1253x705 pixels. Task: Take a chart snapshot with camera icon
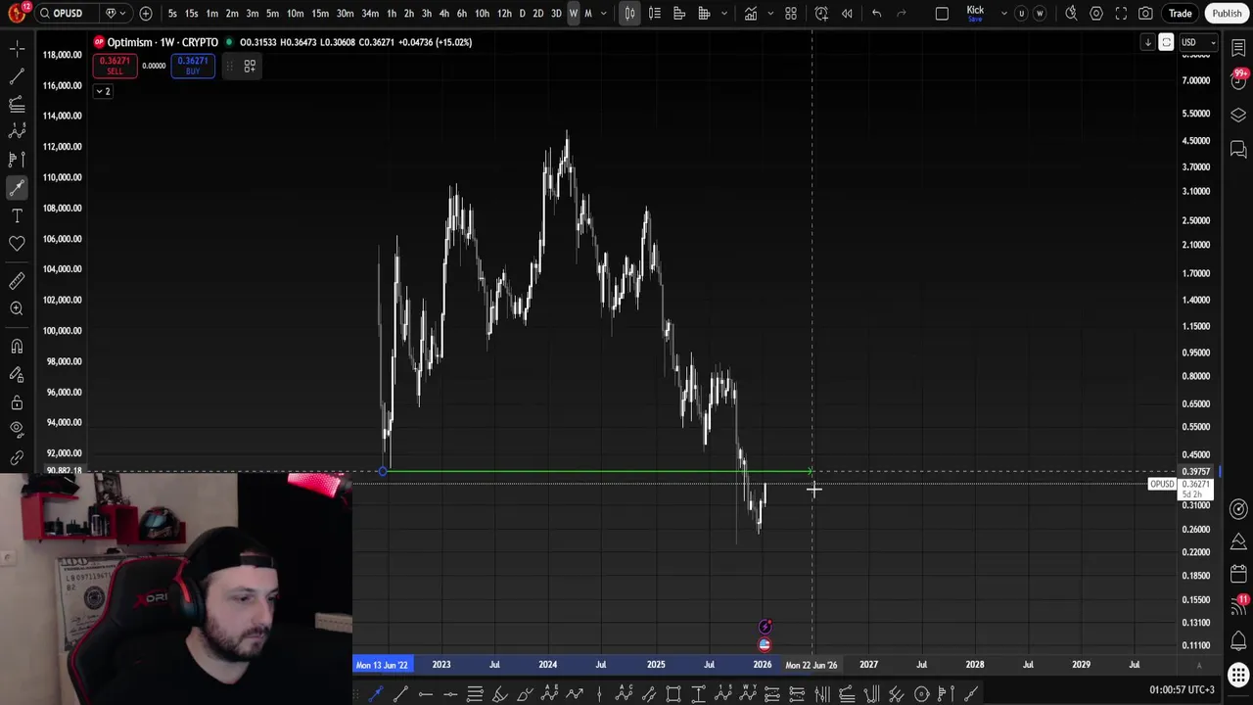tap(1146, 14)
